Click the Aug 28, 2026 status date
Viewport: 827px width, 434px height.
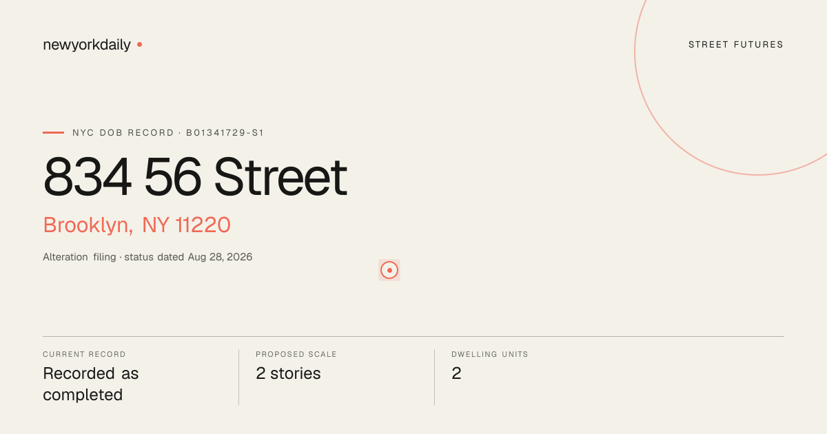tap(220, 257)
